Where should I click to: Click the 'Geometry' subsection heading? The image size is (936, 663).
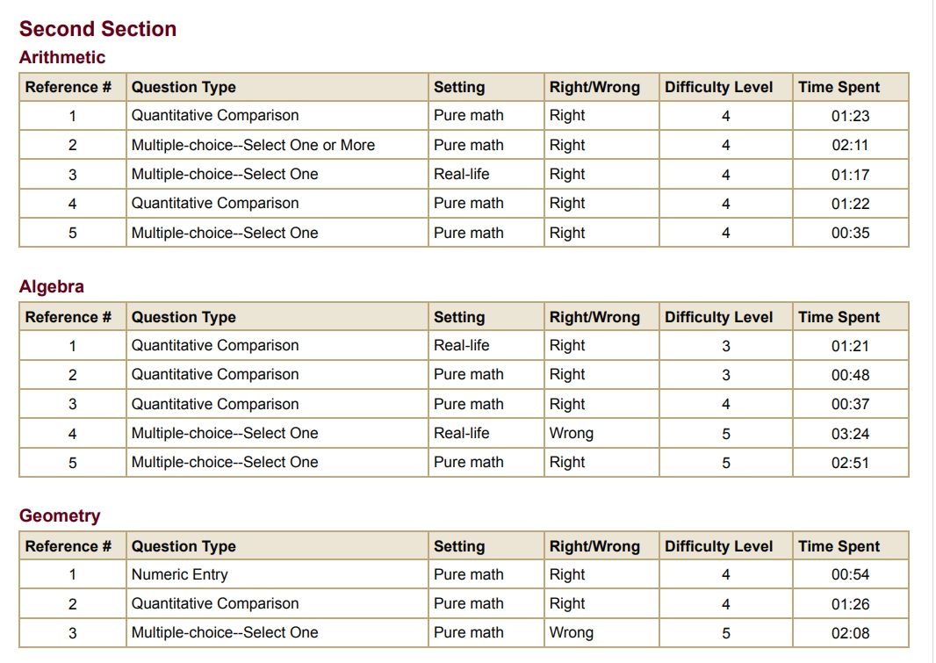pos(60,515)
